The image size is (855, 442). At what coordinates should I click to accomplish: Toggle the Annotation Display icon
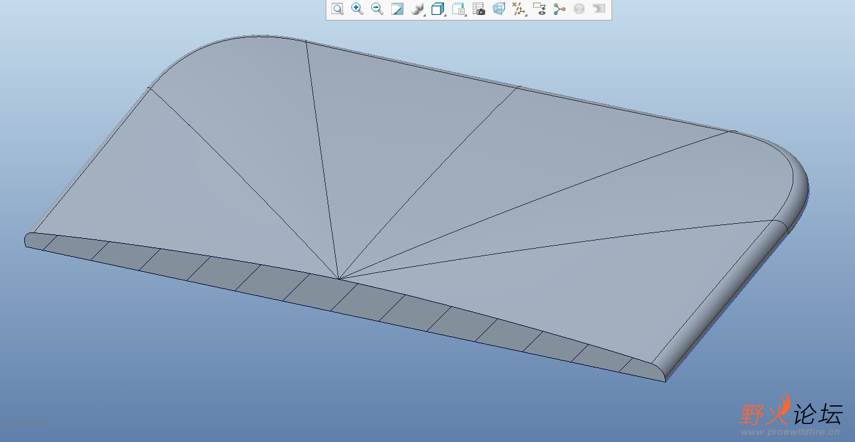coord(539,9)
